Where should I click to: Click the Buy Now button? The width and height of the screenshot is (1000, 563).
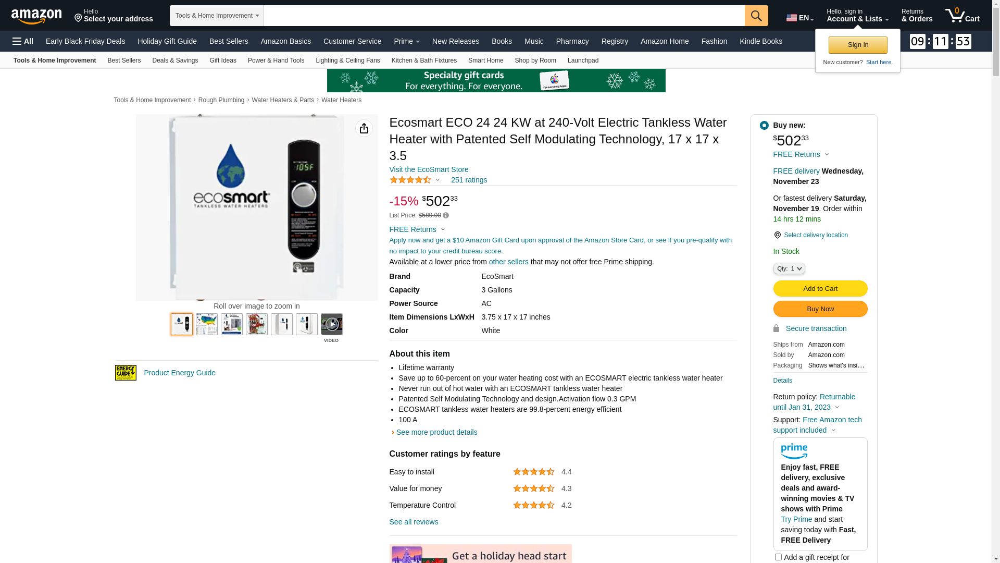pos(820,309)
